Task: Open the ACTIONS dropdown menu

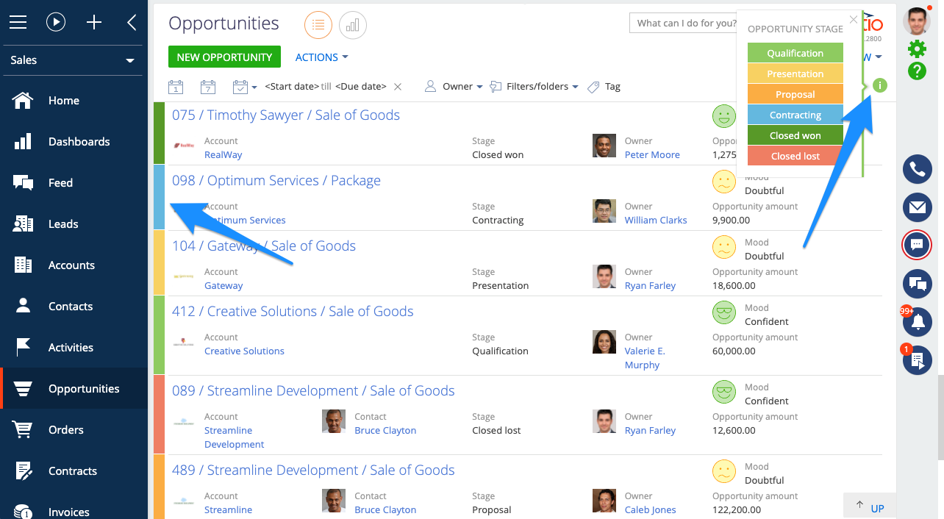Action: [x=321, y=57]
